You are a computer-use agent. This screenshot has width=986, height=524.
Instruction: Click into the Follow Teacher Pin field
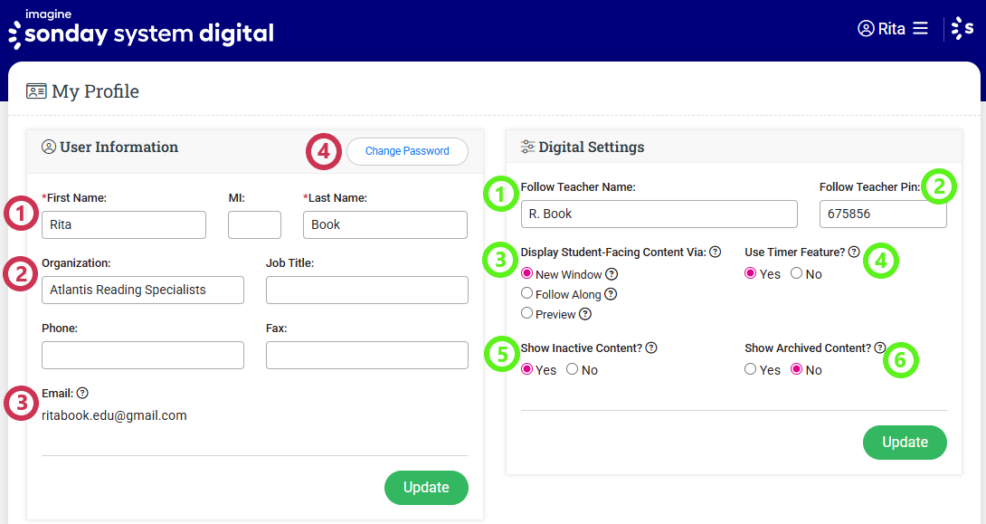pyautogui.click(x=883, y=214)
